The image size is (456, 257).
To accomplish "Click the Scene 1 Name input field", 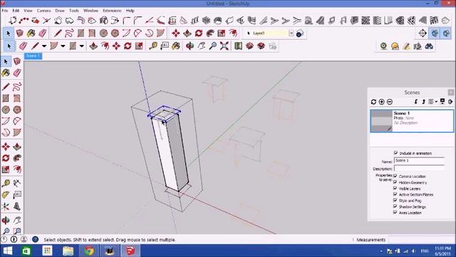I will point(419,161).
